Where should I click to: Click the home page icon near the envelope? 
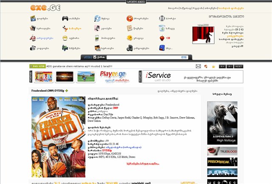click(x=206, y=66)
